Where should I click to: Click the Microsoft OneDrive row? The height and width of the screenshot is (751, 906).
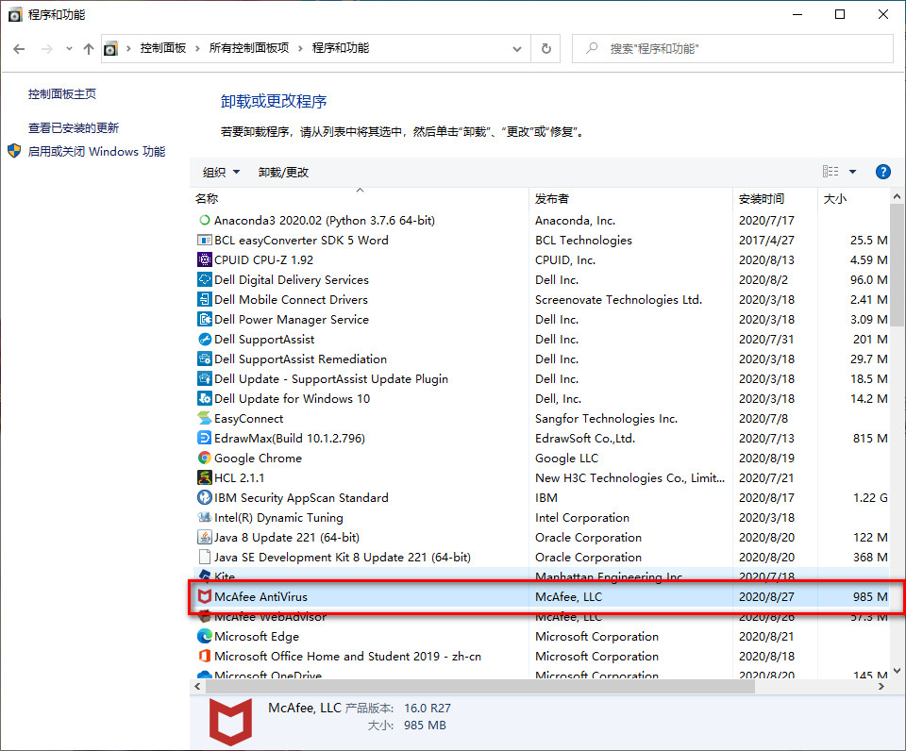click(540, 674)
